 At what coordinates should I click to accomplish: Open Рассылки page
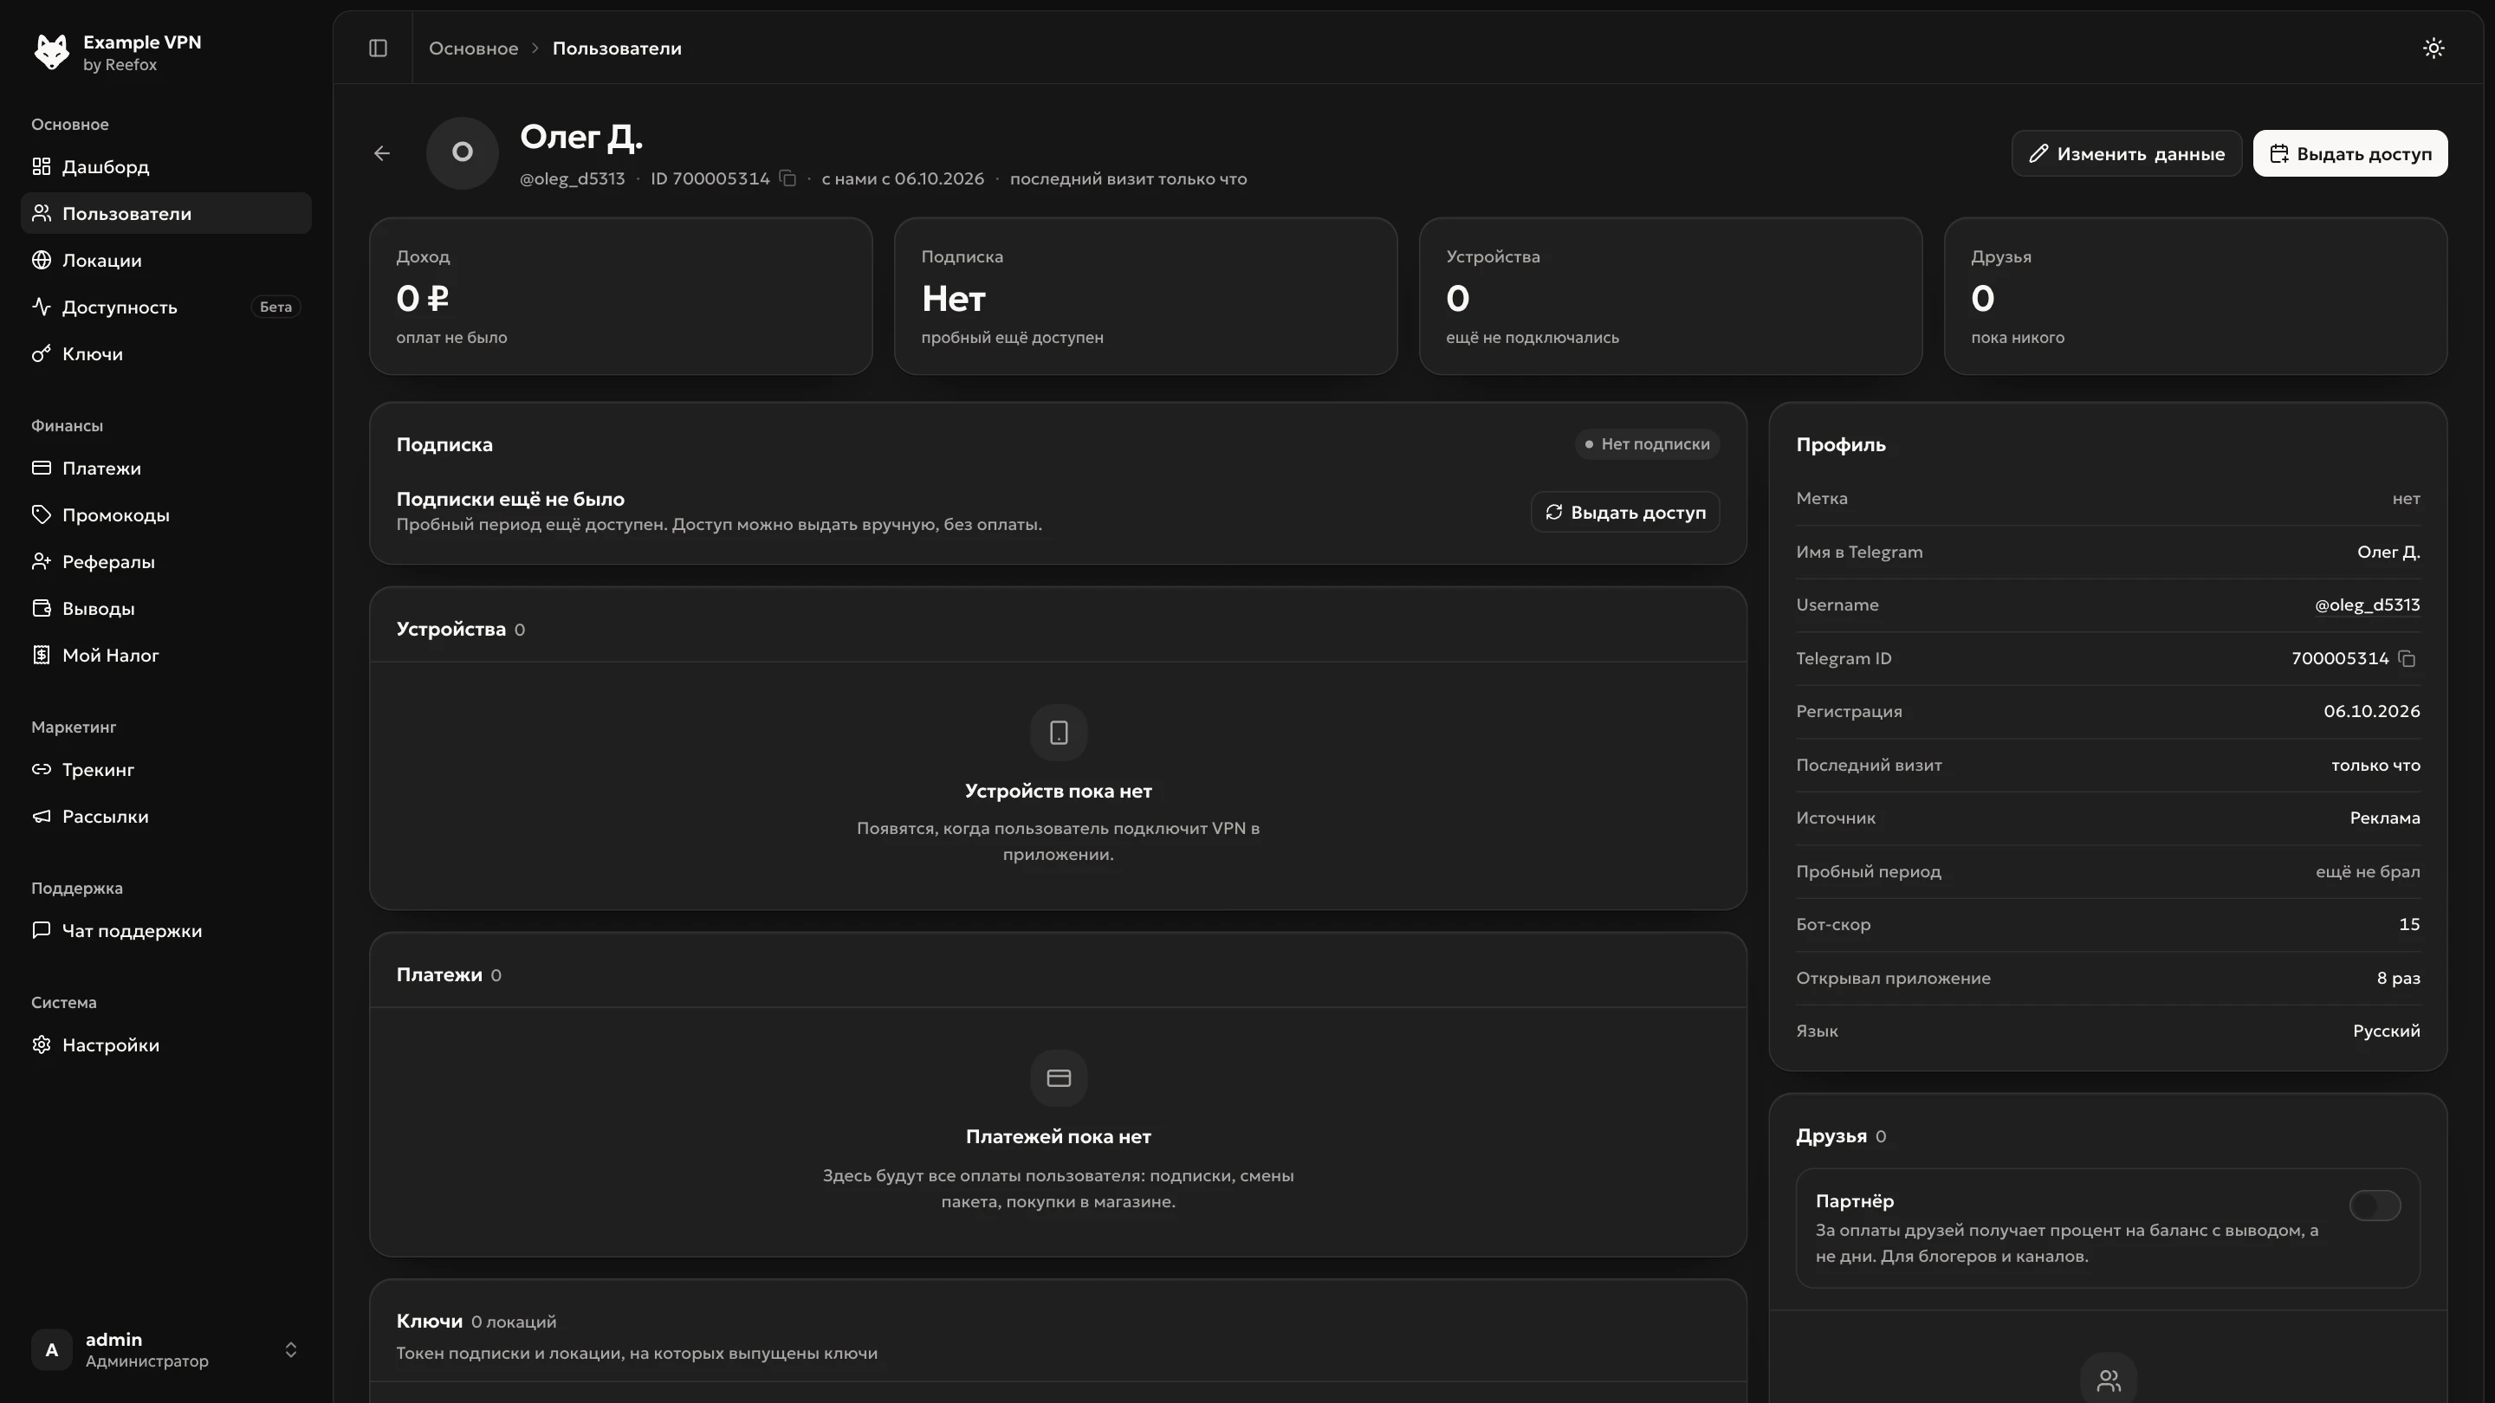tap(165, 816)
